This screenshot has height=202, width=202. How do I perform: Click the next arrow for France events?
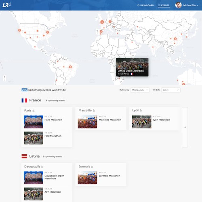point(185,127)
